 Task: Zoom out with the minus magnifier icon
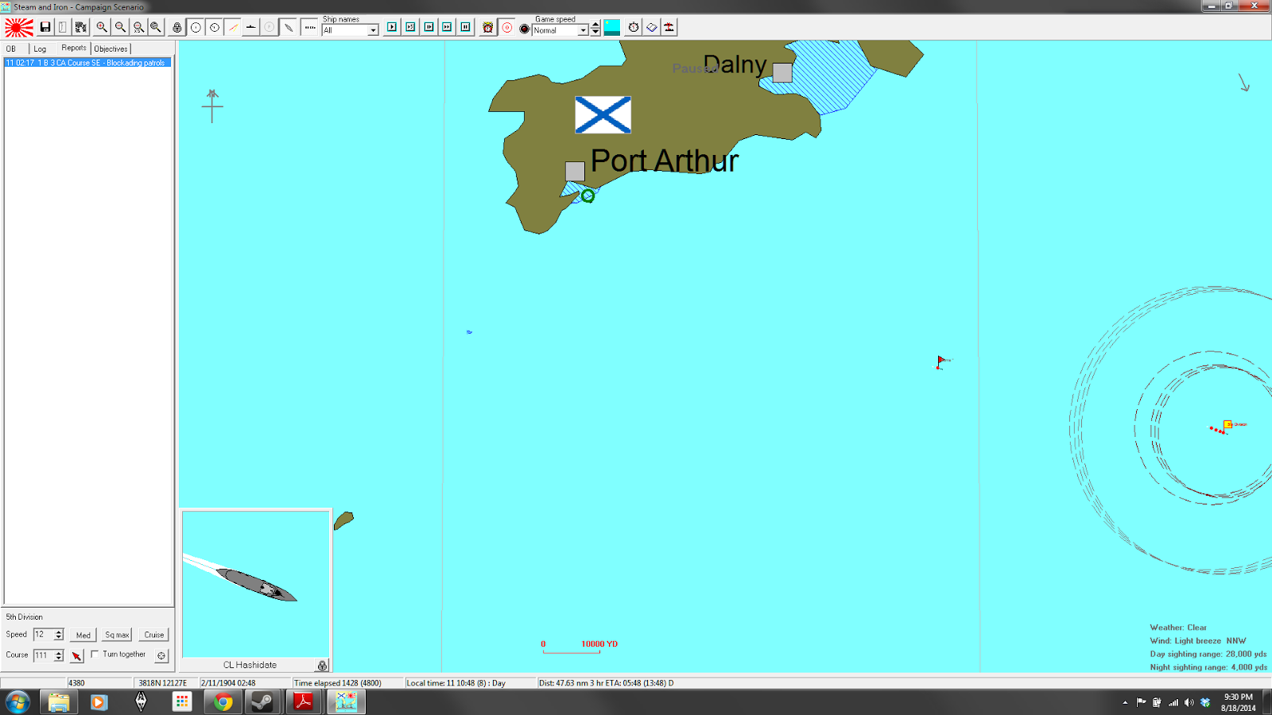coord(120,28)
